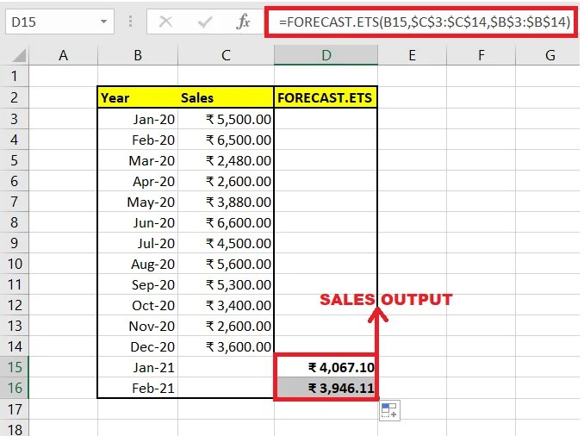Select forecast cell ₹ 4,067.10
The image size is (584, 436).
[326, 367]
